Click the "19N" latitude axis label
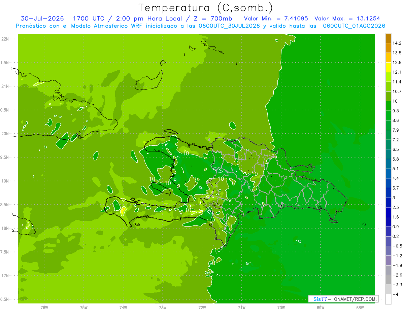Image resolution: width=404 pixels, height=312 pixels. pos(5,181)
